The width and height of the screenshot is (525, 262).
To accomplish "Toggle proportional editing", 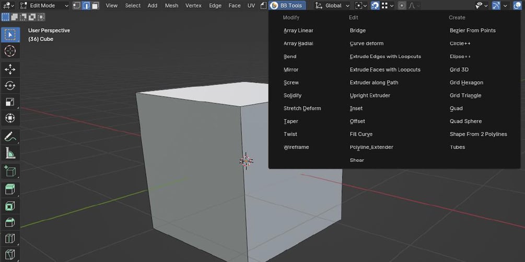I will pyautogui.click(x=402, y=5).
